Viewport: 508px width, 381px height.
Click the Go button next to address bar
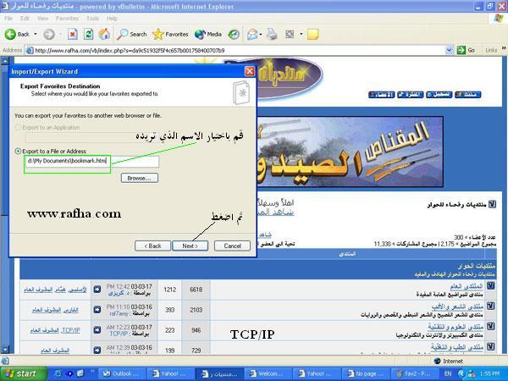click(466, 50)
